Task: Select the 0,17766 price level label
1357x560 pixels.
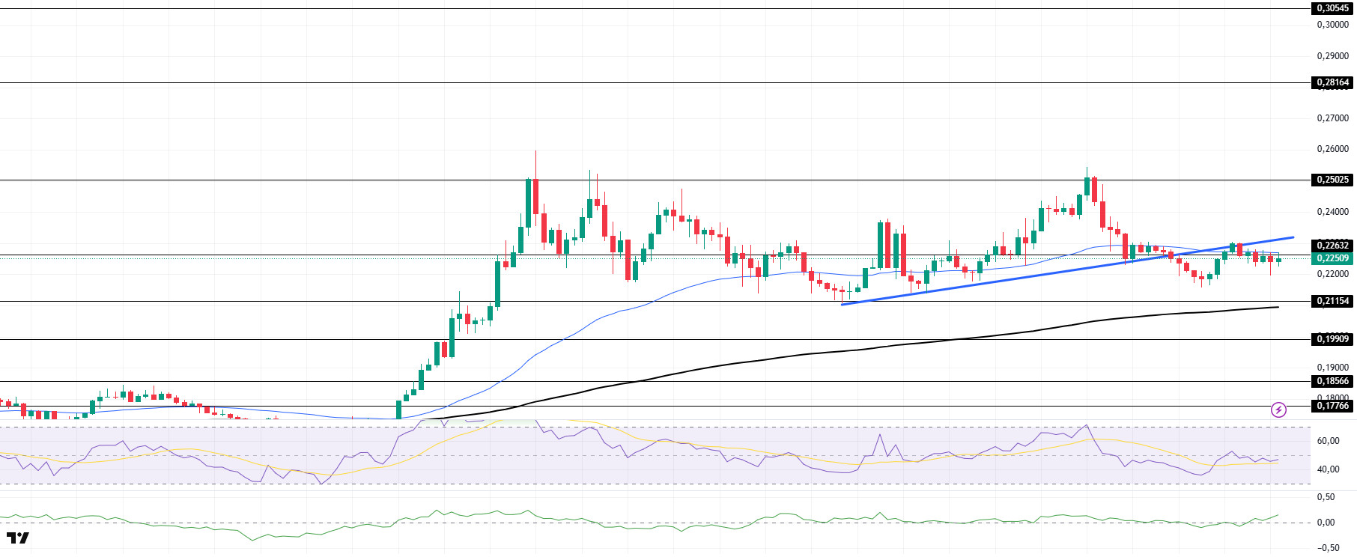Action: click(1332, 406)
